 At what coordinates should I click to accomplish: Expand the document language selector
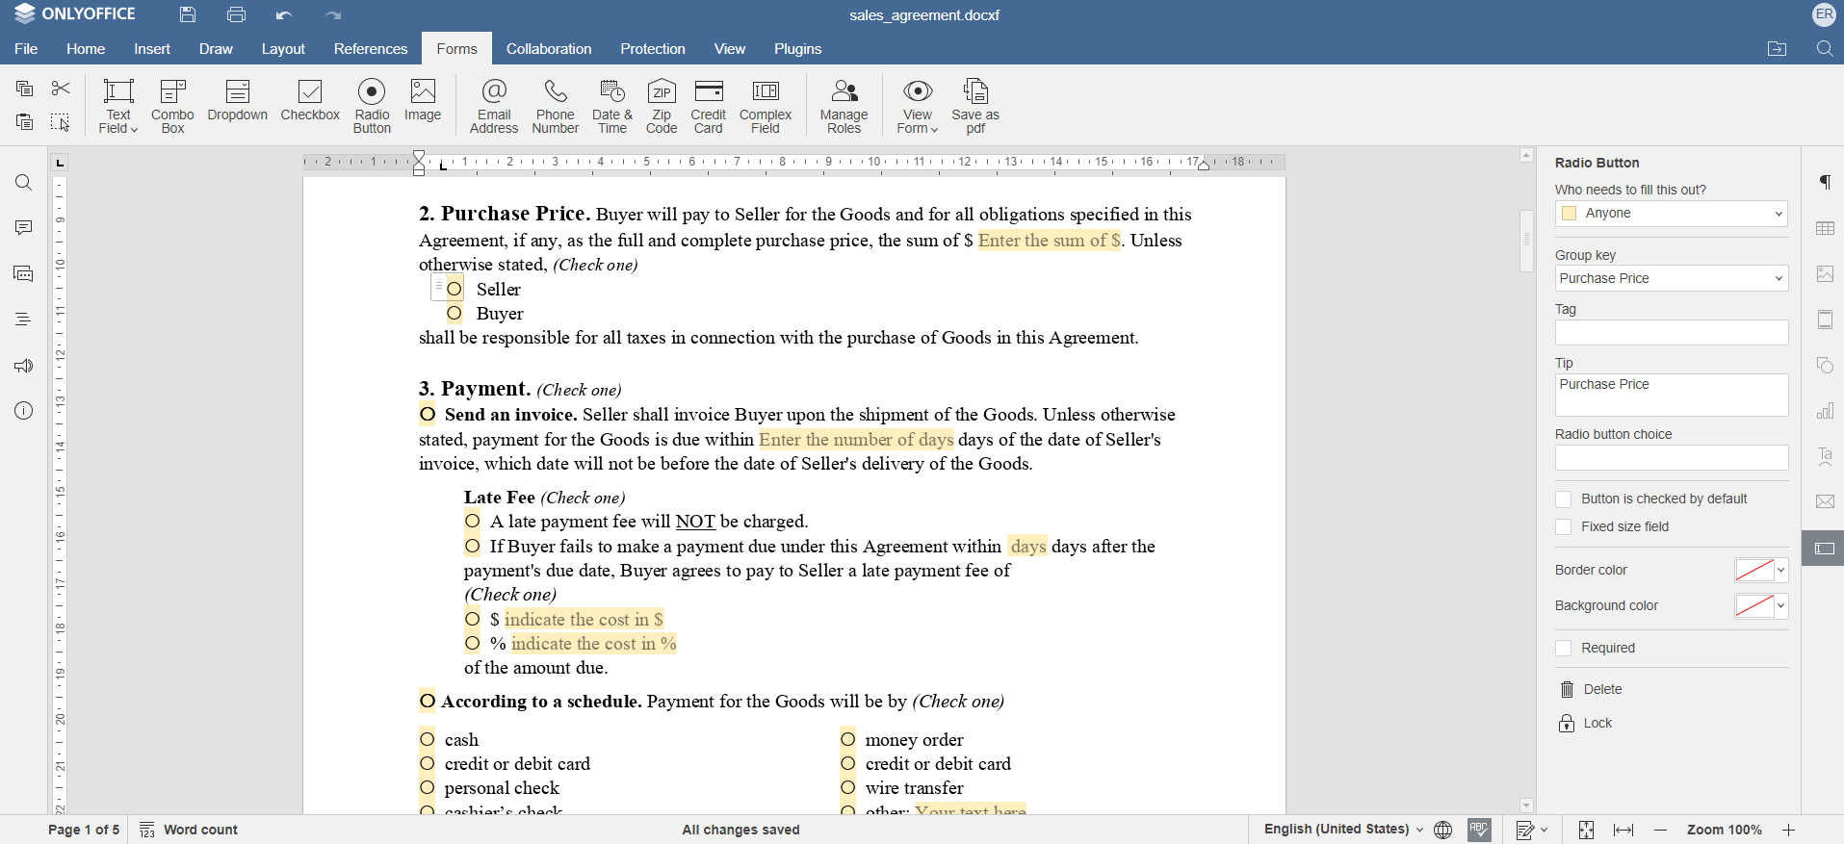coord(1343,830)
